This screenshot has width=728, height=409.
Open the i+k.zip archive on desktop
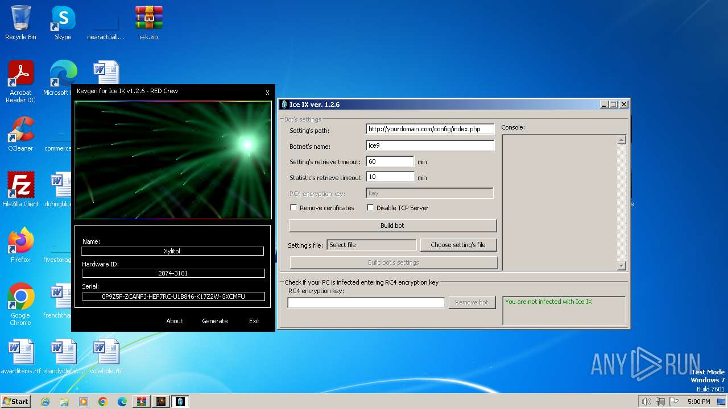coord(148,23)
